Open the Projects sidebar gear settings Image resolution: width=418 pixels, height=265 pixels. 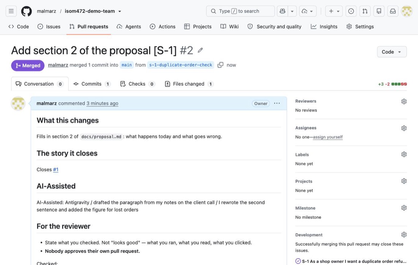[404, 181]
